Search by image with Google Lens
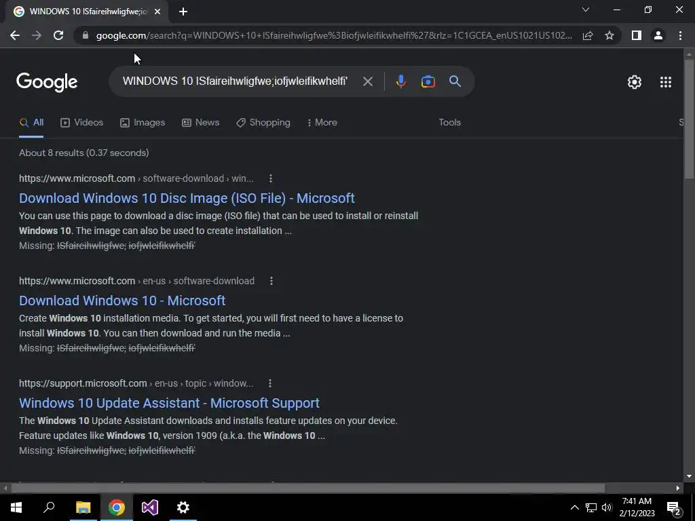 (x=428, y=81)
